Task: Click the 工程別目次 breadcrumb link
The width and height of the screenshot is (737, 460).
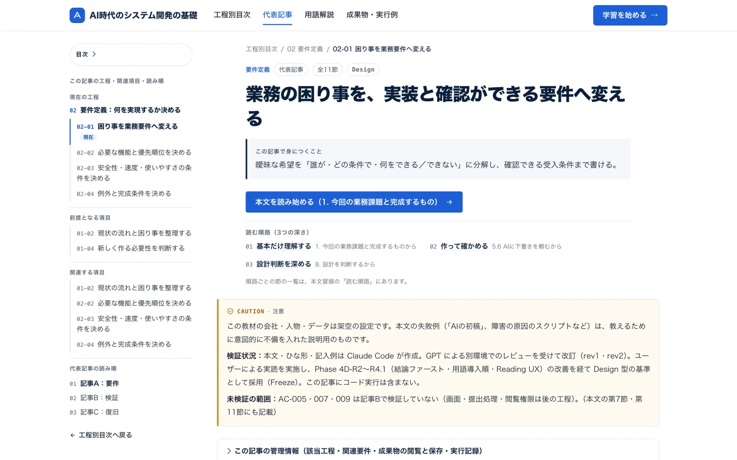Action: [x=262, y=49]
